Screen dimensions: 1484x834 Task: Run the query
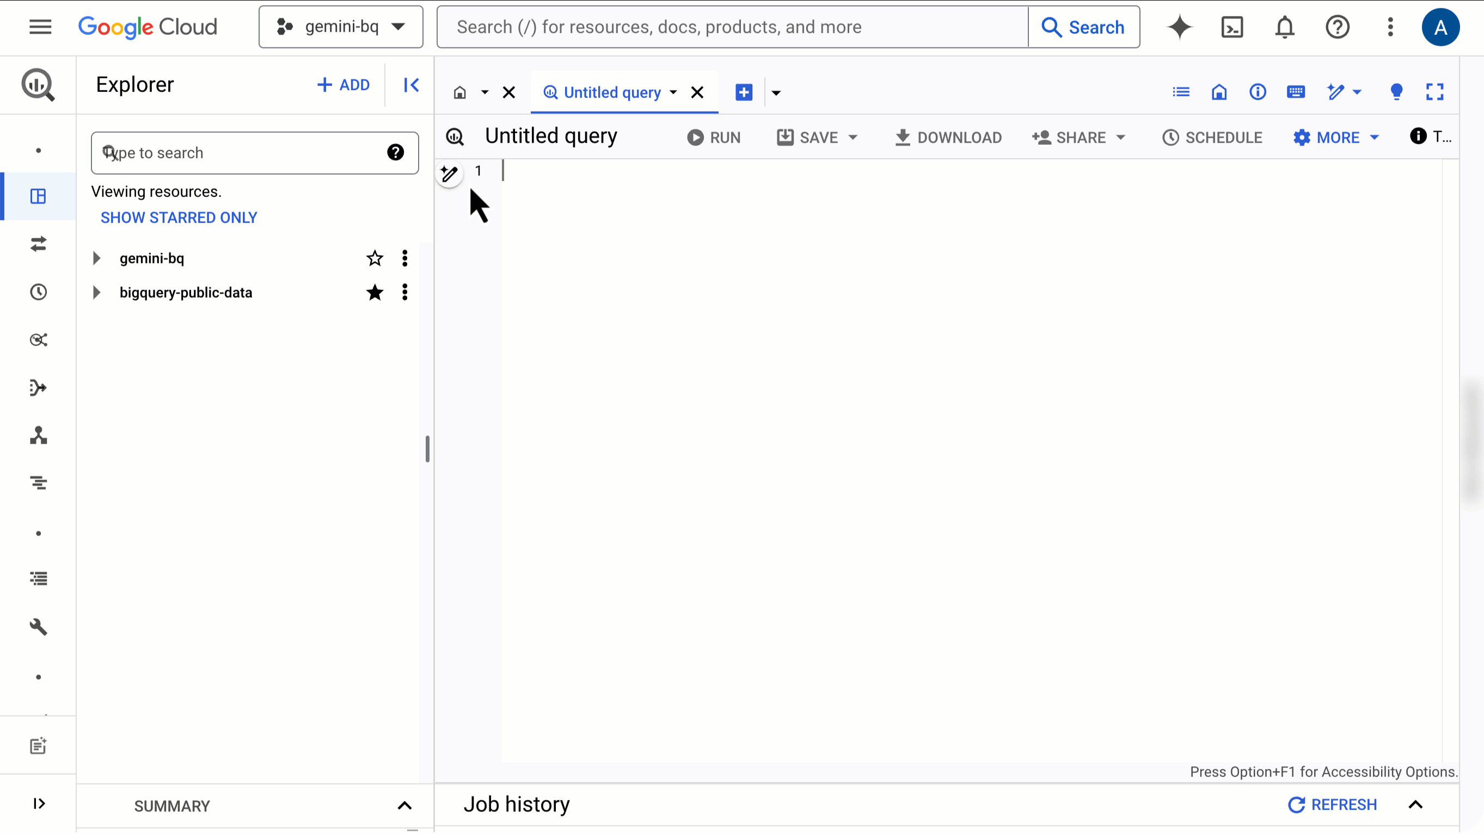[713, 138]
